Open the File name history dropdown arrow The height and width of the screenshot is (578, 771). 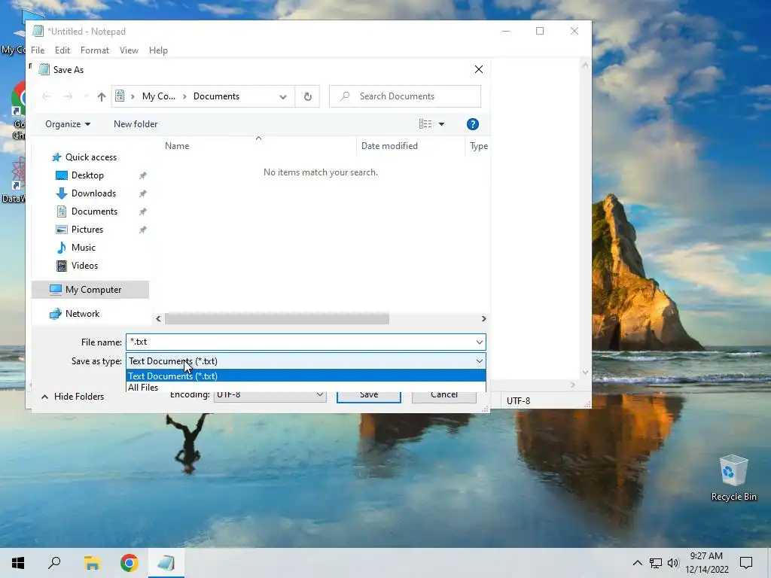pyautogui.click(x=480, y=342)
